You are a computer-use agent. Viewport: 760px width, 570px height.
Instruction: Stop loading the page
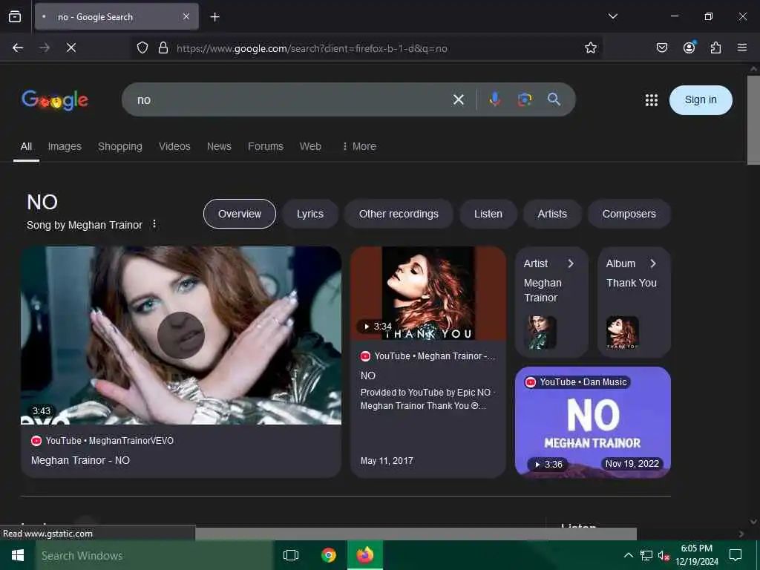pos(71,47)
